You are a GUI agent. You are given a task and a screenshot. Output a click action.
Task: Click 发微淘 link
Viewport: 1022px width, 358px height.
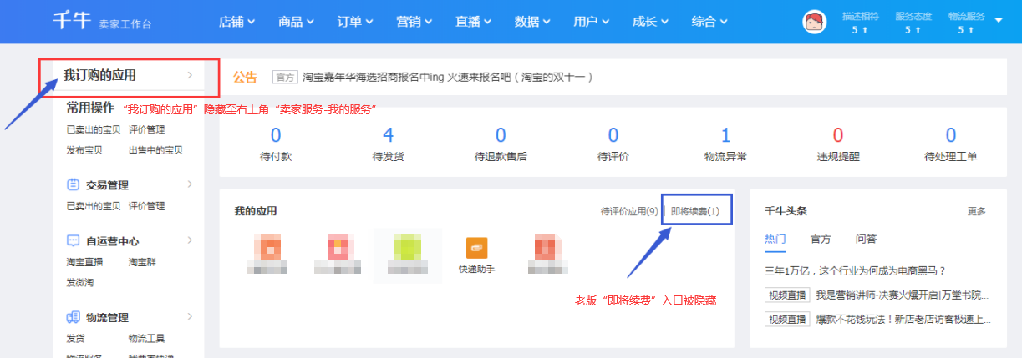79,283
